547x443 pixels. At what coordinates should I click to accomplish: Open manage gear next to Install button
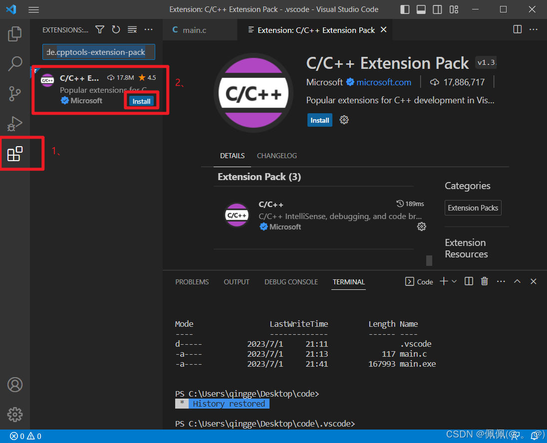344,120
